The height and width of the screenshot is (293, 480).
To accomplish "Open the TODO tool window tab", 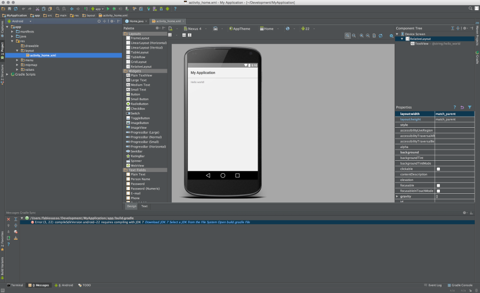I will 84,286.
